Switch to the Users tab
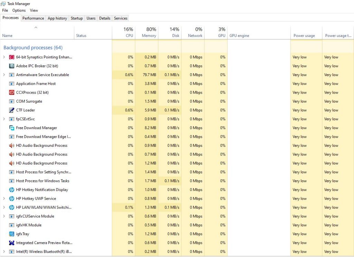Viewport: 354px width, 257px height. (x=91, y=18)
